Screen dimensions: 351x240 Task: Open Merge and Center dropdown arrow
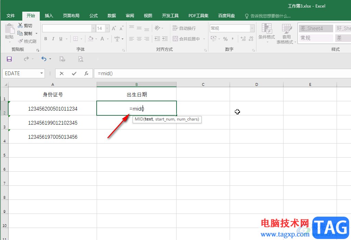(204, 39)
